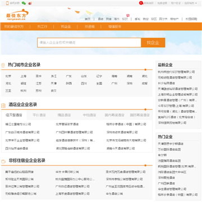
Task: Choose 深圳 in hot cities list
Action: [130, 84]
